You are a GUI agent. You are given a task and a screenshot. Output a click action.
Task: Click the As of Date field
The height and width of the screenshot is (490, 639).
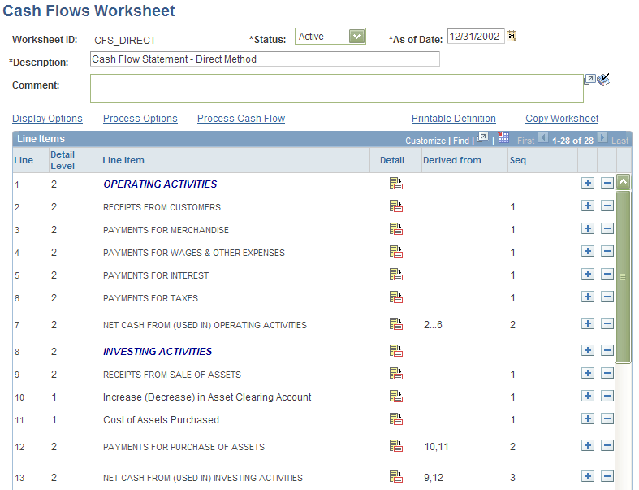point(476,36)
